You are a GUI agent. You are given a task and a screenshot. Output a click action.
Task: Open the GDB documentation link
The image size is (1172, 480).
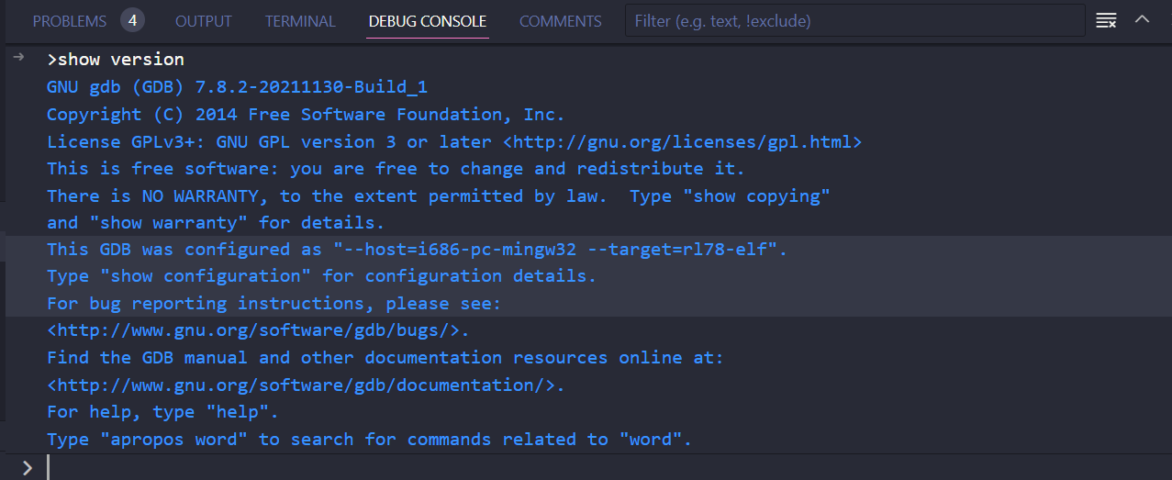pyautogui.click(x=306, y=385)
